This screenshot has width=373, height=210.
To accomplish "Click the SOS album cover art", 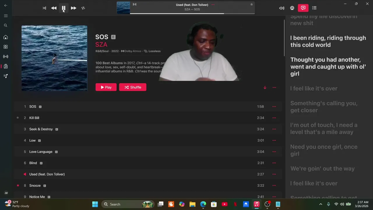I will (x=54, y=58).
